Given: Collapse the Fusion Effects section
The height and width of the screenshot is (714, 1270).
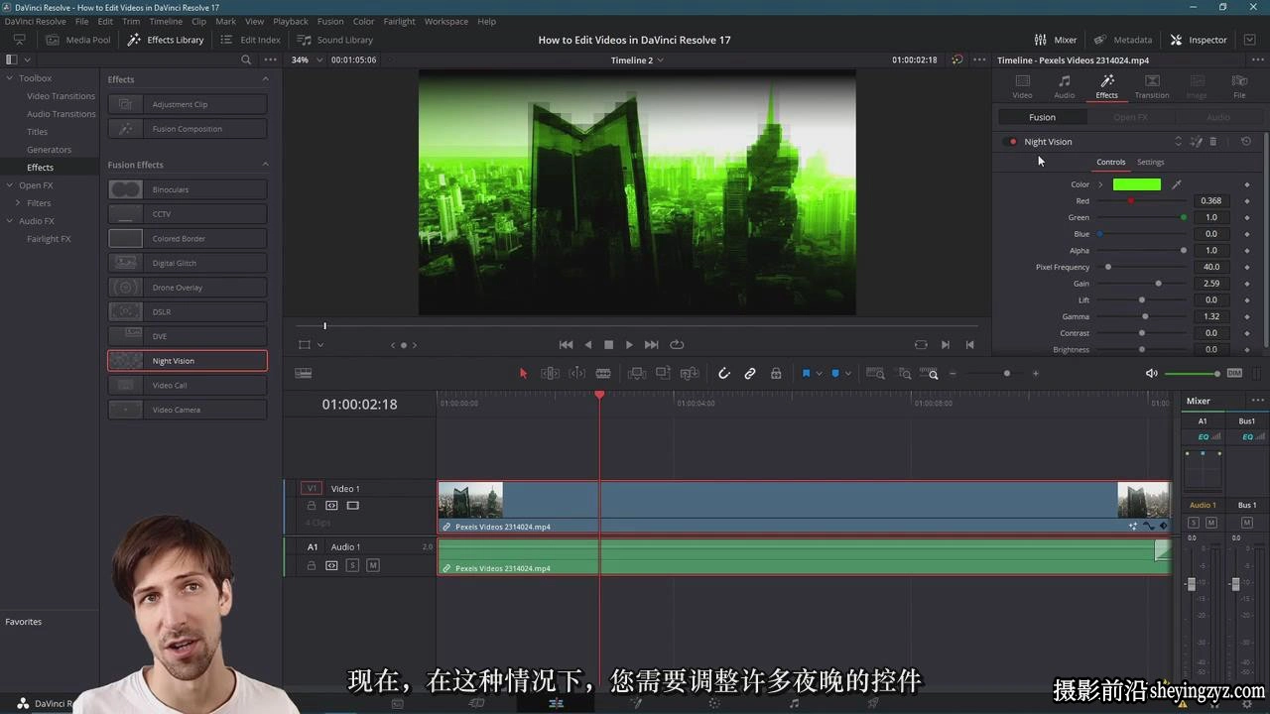Looking at the screenshot, I should point(265,165).
